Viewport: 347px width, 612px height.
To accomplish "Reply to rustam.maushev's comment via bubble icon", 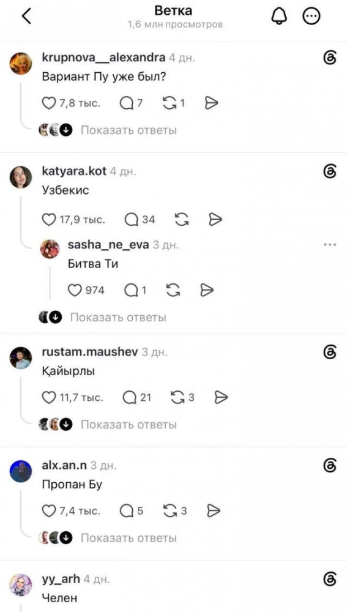I will point(129,398).
